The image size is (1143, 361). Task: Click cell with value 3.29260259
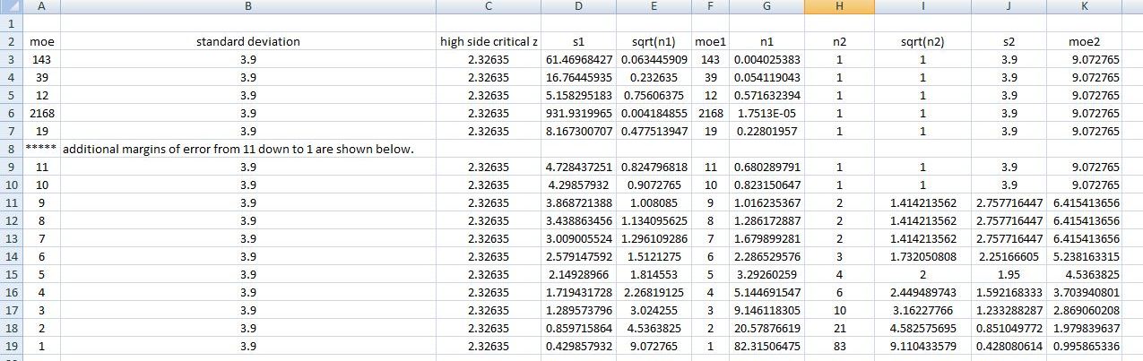pos(766,274)
